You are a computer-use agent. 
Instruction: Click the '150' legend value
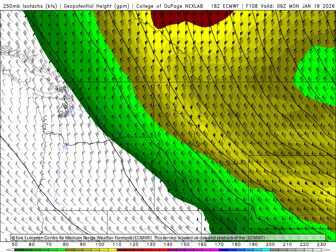(x=185, y=244)
